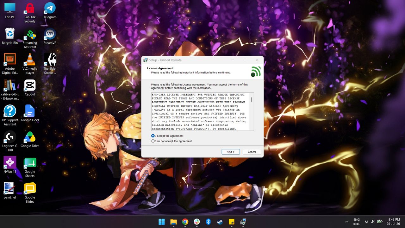Open Slack from taskbar
Image resolution: width=405 pixels, height=228 pixels.
click(x=196, y=222)
